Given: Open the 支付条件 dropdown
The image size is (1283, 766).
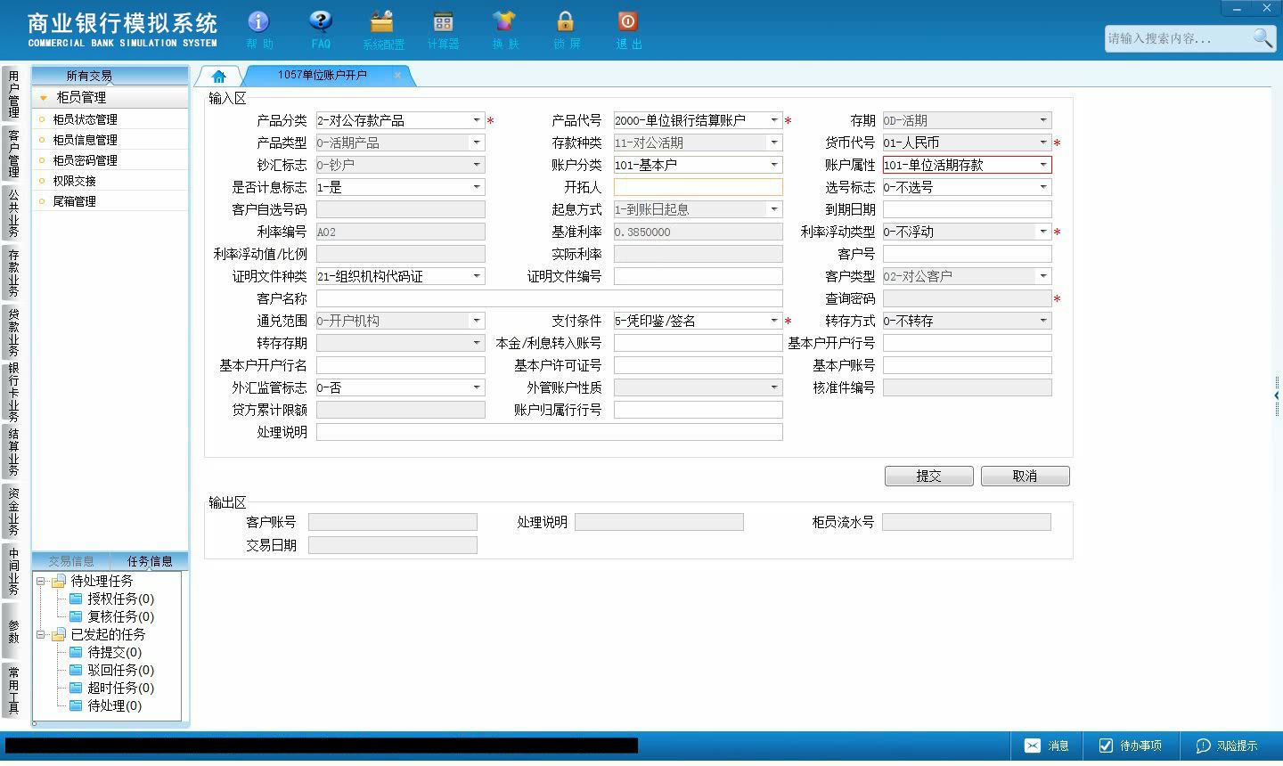Looking at the screenshot, I should pos(774,321).
